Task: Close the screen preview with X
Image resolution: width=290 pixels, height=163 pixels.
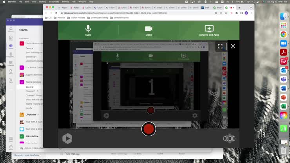Action: [233, 46]
